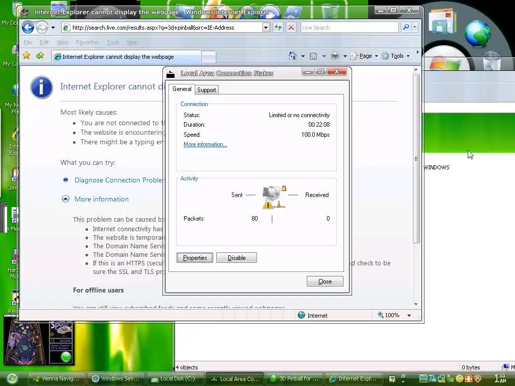Click the help question mark tray icon
This screenshot has height=386, width=515.
[x=392, y=379]
